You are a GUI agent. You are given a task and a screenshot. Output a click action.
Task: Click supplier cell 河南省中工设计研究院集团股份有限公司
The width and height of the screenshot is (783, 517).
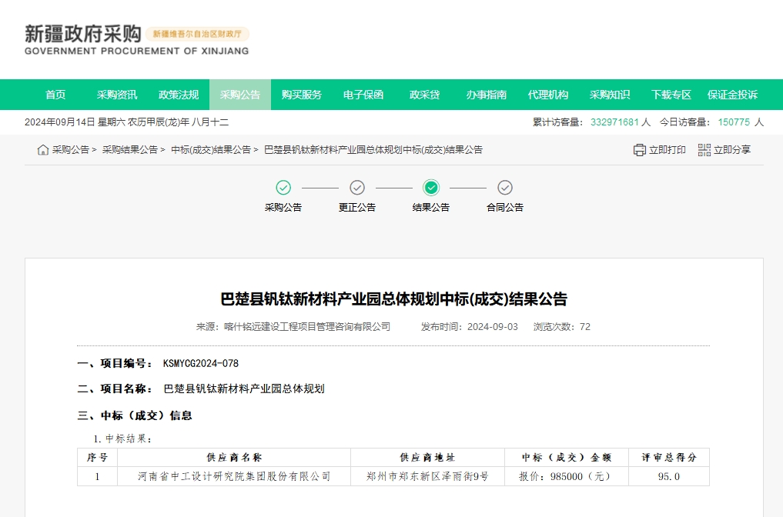(234, 476)
